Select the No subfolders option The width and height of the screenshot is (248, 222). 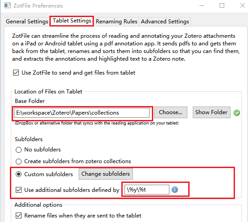19,150
